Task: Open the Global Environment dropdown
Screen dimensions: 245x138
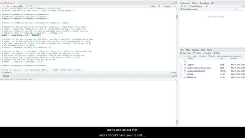Action: point(189,9)
